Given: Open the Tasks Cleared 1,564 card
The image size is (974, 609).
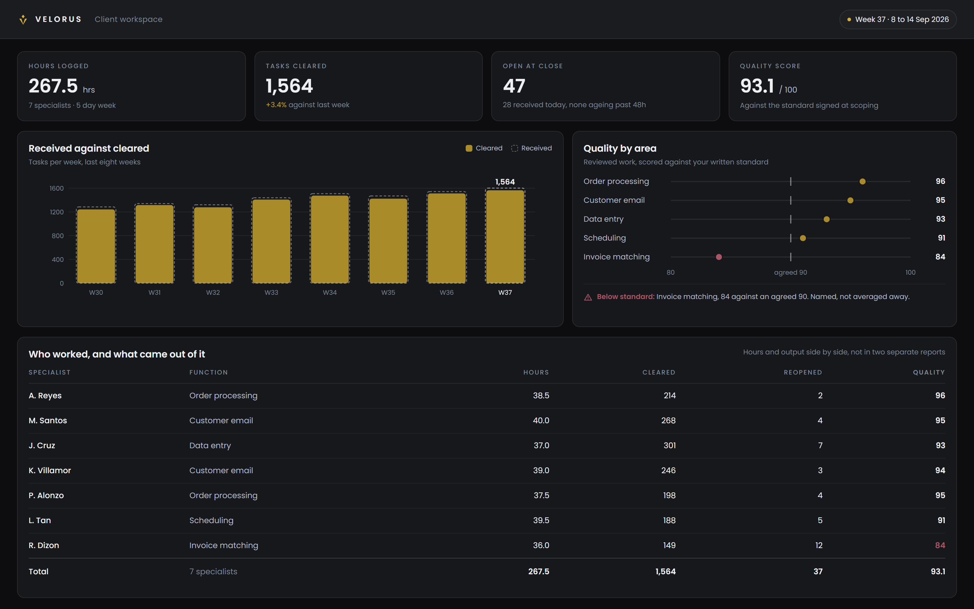Looking at the screenshot, I should coord(368,86).
